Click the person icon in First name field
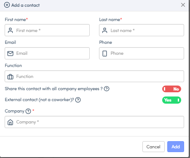 click(10, 30)
